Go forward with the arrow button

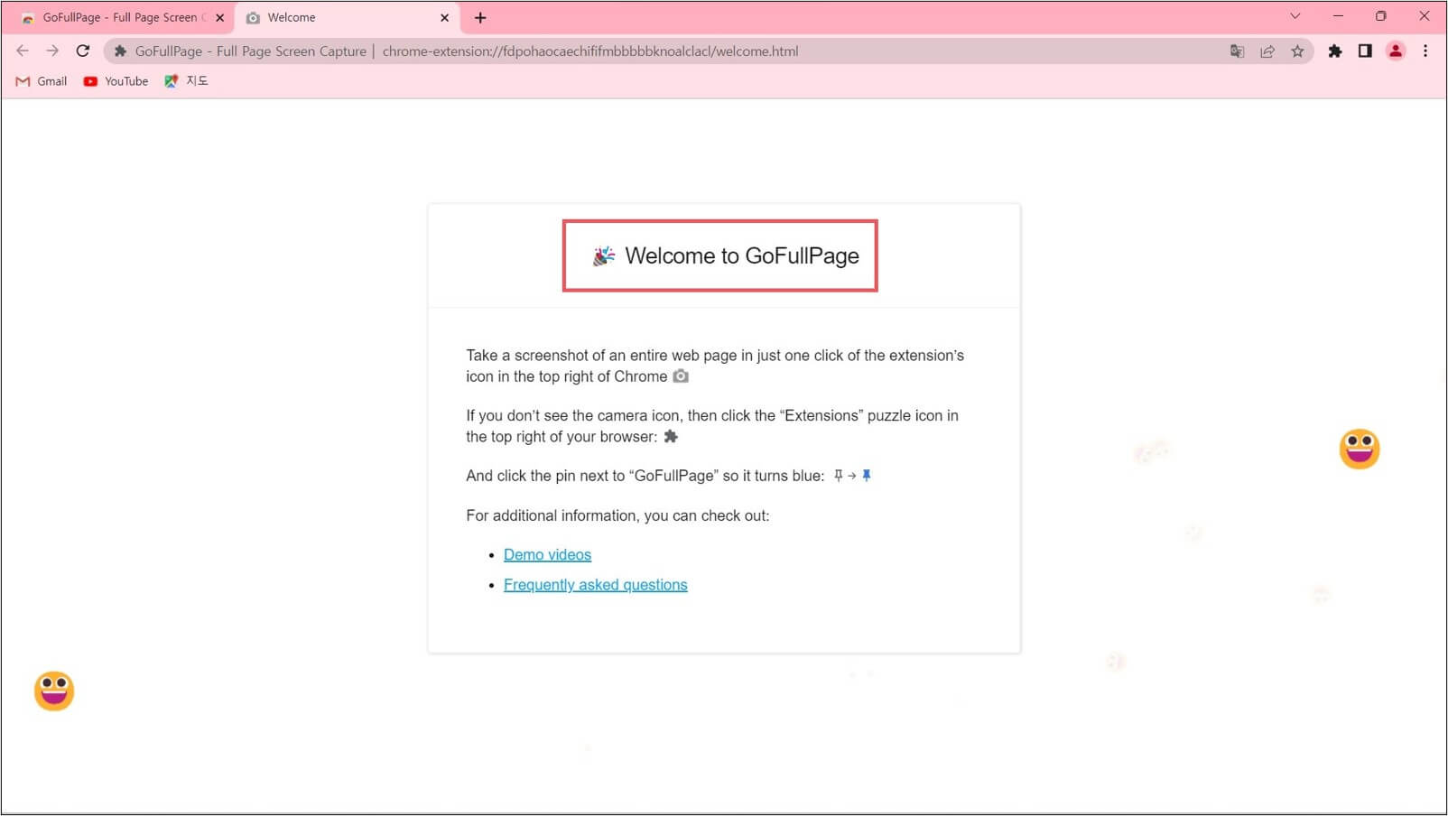[52, 51]
